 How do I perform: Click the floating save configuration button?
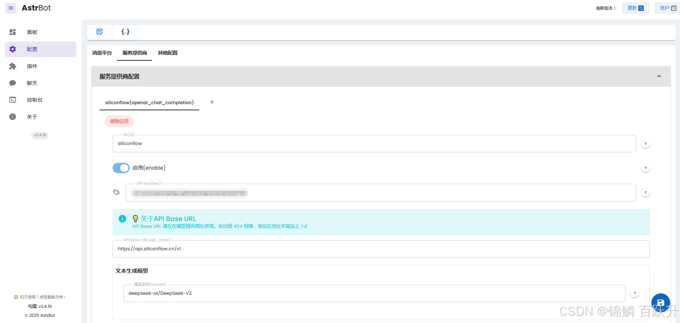(661, 303)
